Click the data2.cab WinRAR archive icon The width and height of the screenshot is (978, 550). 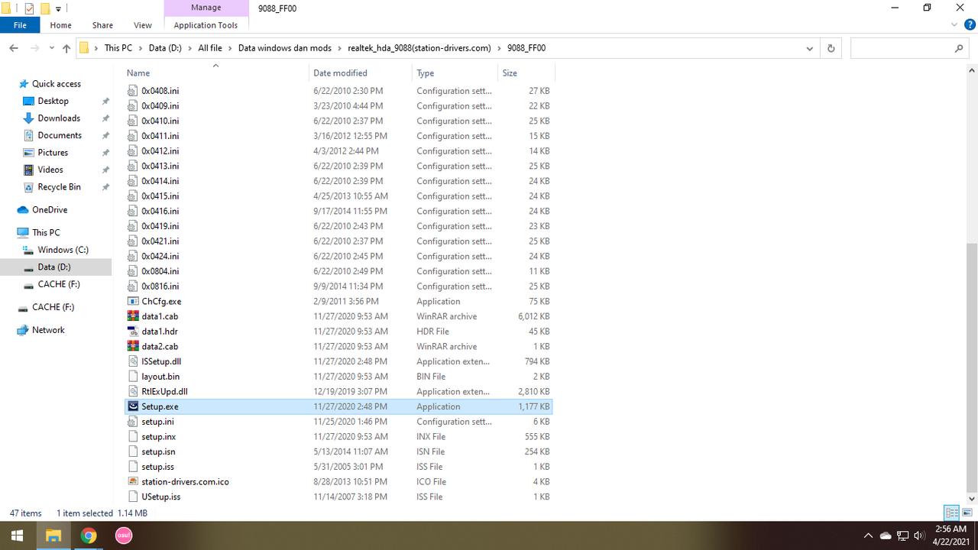(133, 346)
